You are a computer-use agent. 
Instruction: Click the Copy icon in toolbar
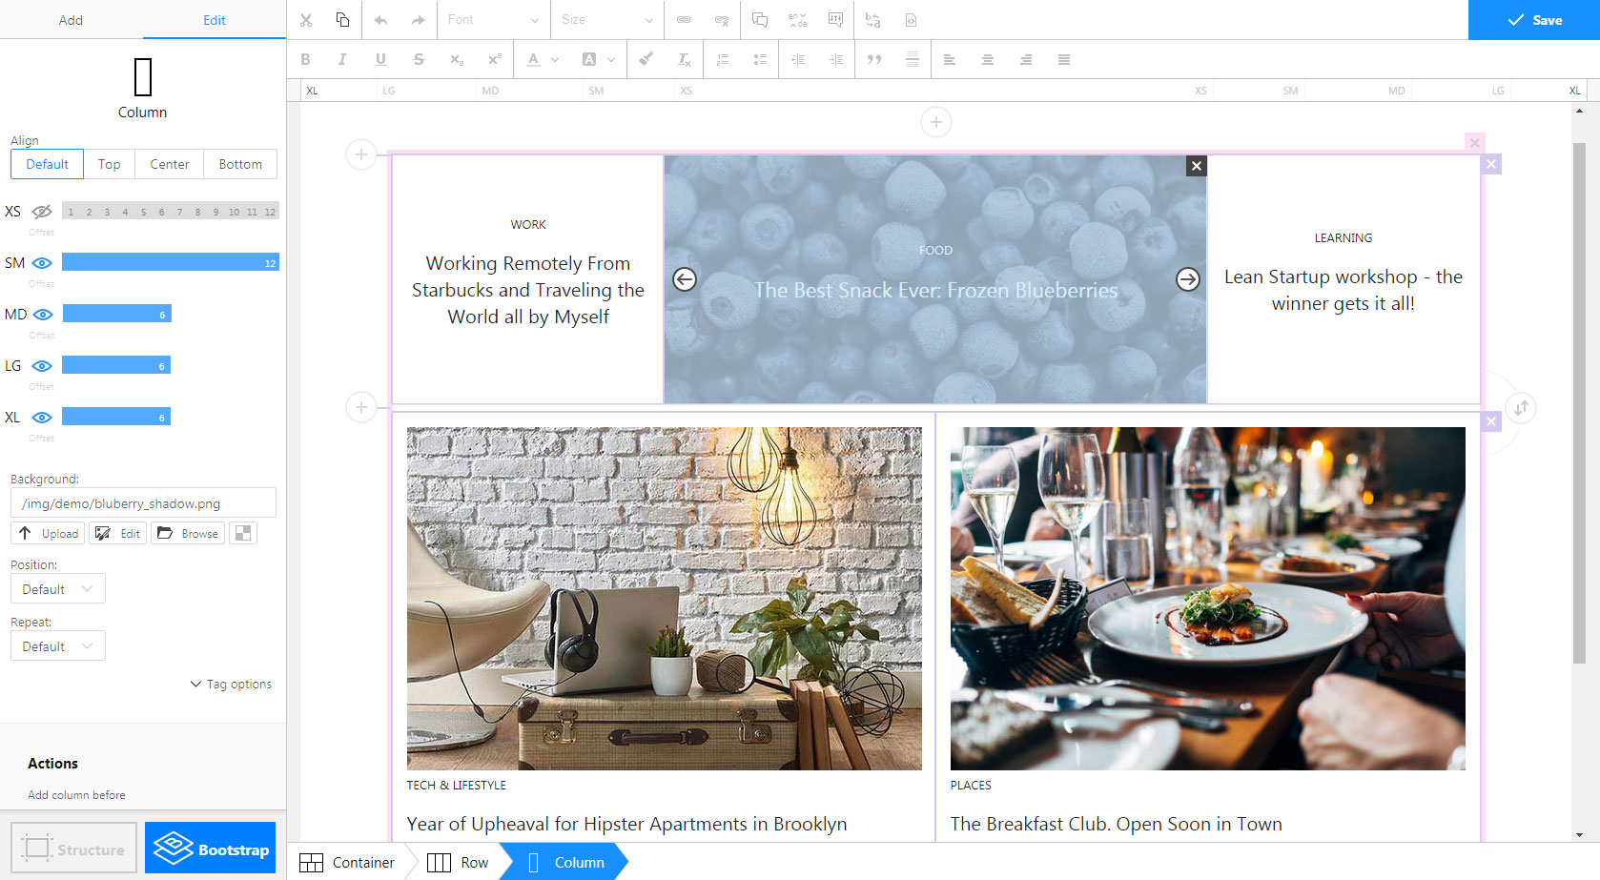(342, 20)
